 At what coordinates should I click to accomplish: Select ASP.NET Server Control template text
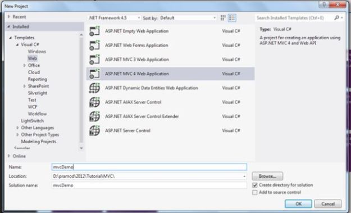tap(128, 130)
